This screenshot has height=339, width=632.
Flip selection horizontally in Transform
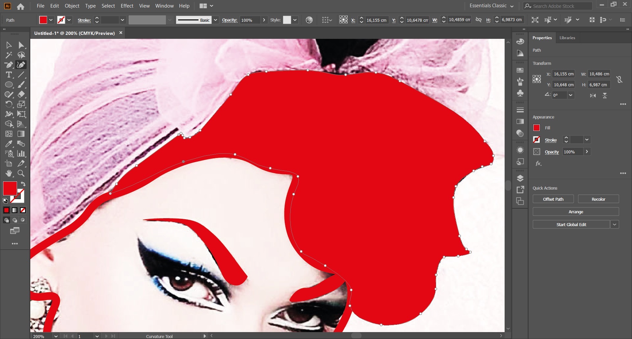coord(593,95)
